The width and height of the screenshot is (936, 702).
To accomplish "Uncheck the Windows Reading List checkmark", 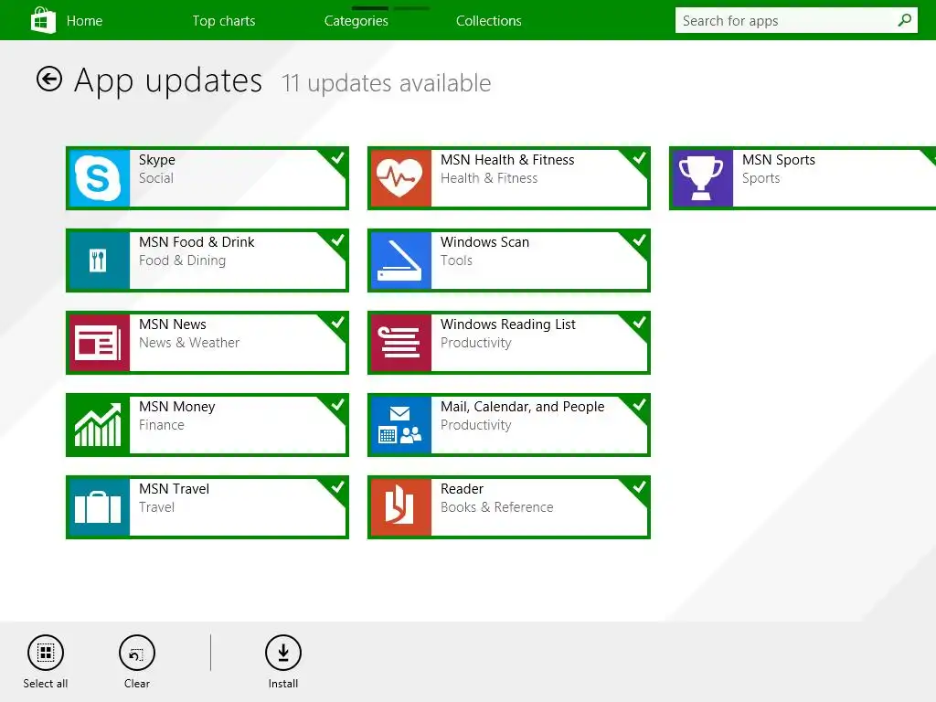I will coord(639,323).
